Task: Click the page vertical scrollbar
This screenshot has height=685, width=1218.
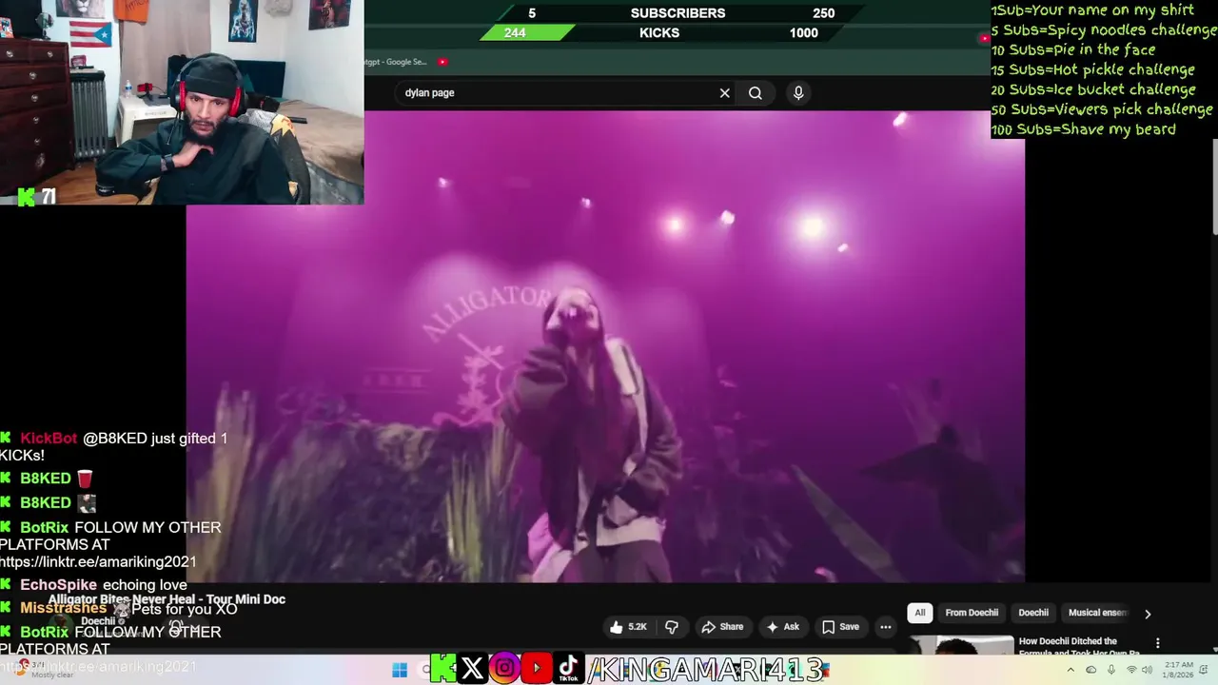Action: (x=1214, y=186)
